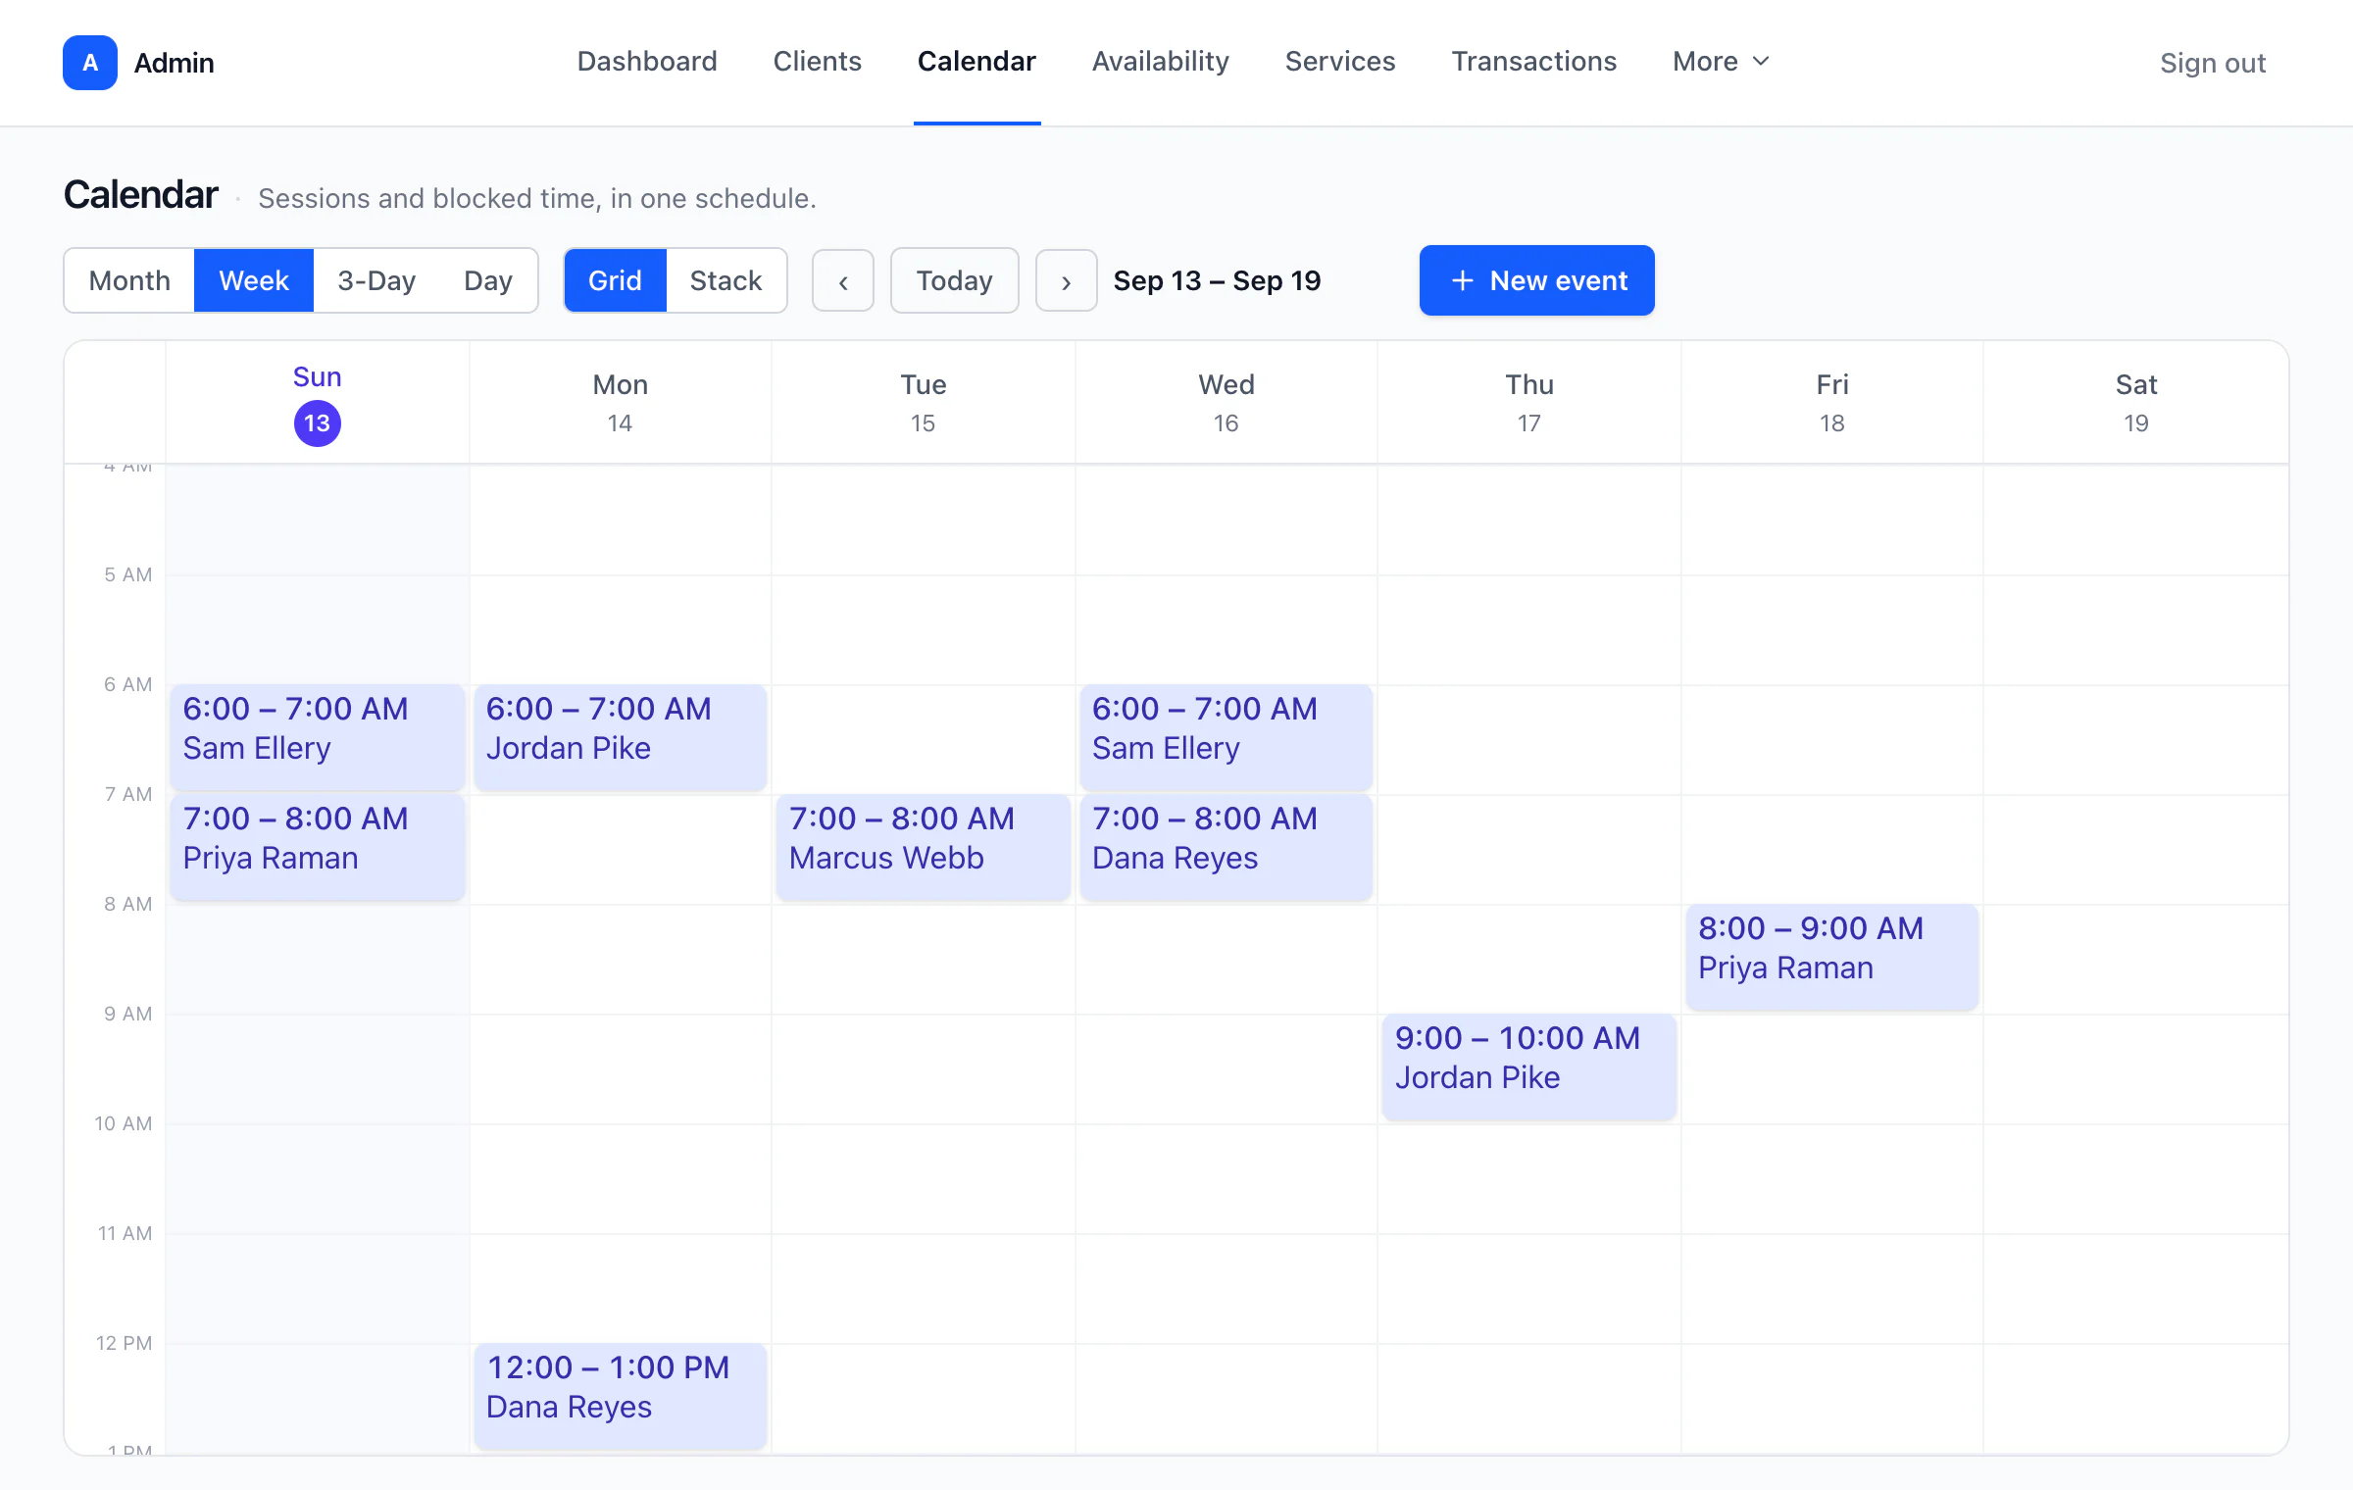Switch to Month view
This screenshot has height=1490, width=2353.
129,280
